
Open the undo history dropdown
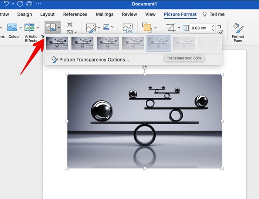[13, 4]
